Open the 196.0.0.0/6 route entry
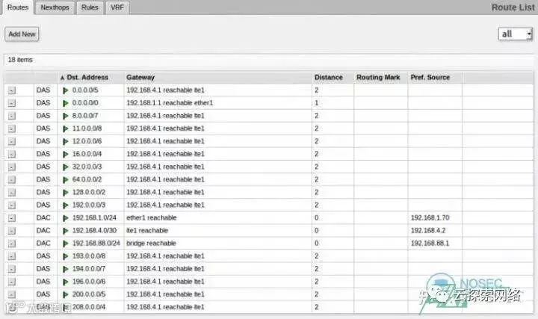This screenshot has width=538, height=319. tap(89, 282)
